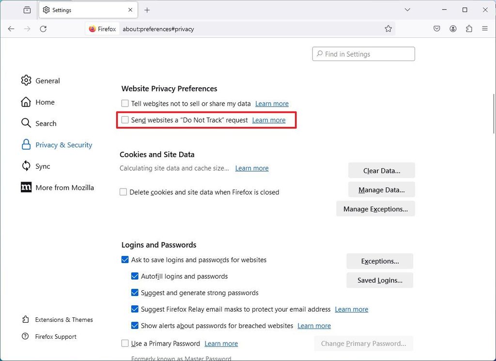This screenshot has width=496, height=361.
Task: Open the General settings gear icon
Action: 26,80
